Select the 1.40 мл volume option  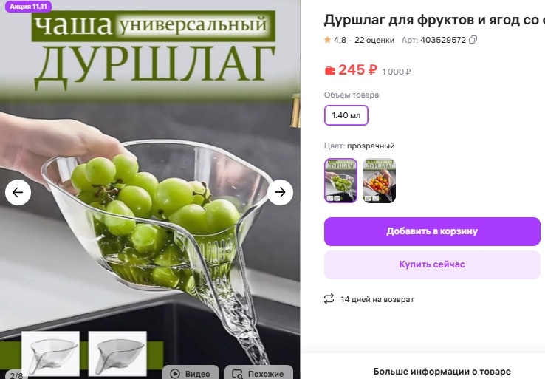[x=346, y=115]
